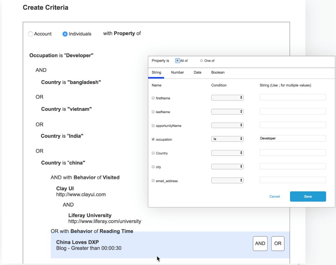Open the occupation Condition dropdown

pyautogui.click(x=227, y=139)
